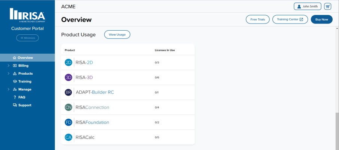
Task: Select the RISA-3D product name
Action: 84,77
